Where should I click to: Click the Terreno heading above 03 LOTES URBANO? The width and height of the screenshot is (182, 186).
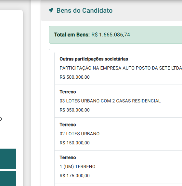68,92
